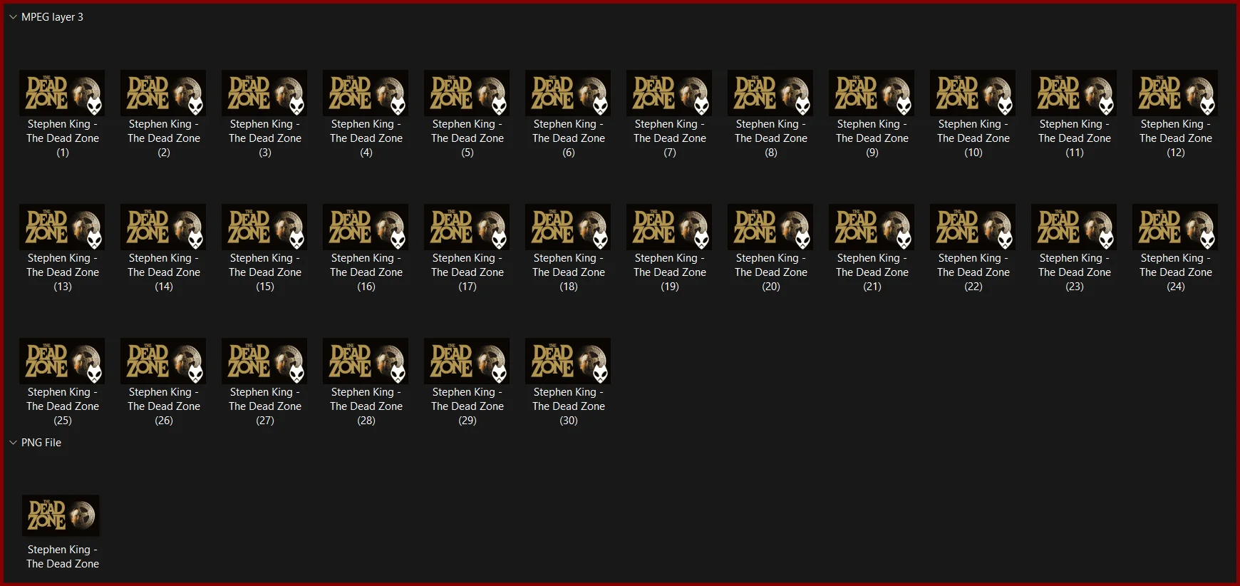This screenshot has width=1240, height=586.
Task: Select the Dead Zone (13) MP3 icon
Action: [62, 227]
